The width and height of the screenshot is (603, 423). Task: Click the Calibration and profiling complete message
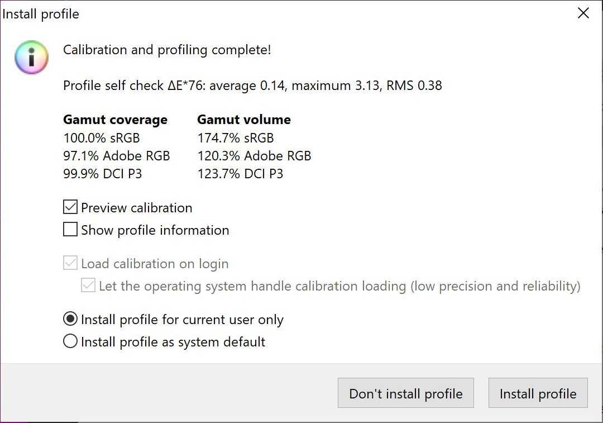(x=167, y=50)
